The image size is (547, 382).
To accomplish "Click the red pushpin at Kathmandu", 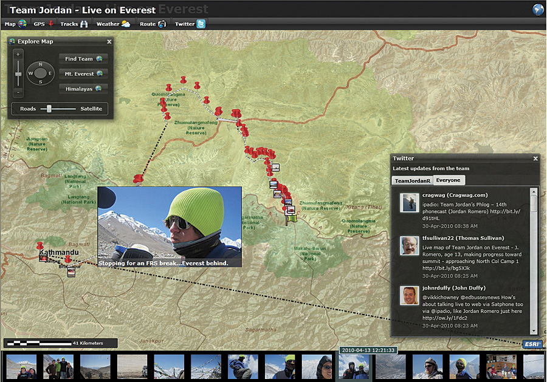I will [40, 245].
